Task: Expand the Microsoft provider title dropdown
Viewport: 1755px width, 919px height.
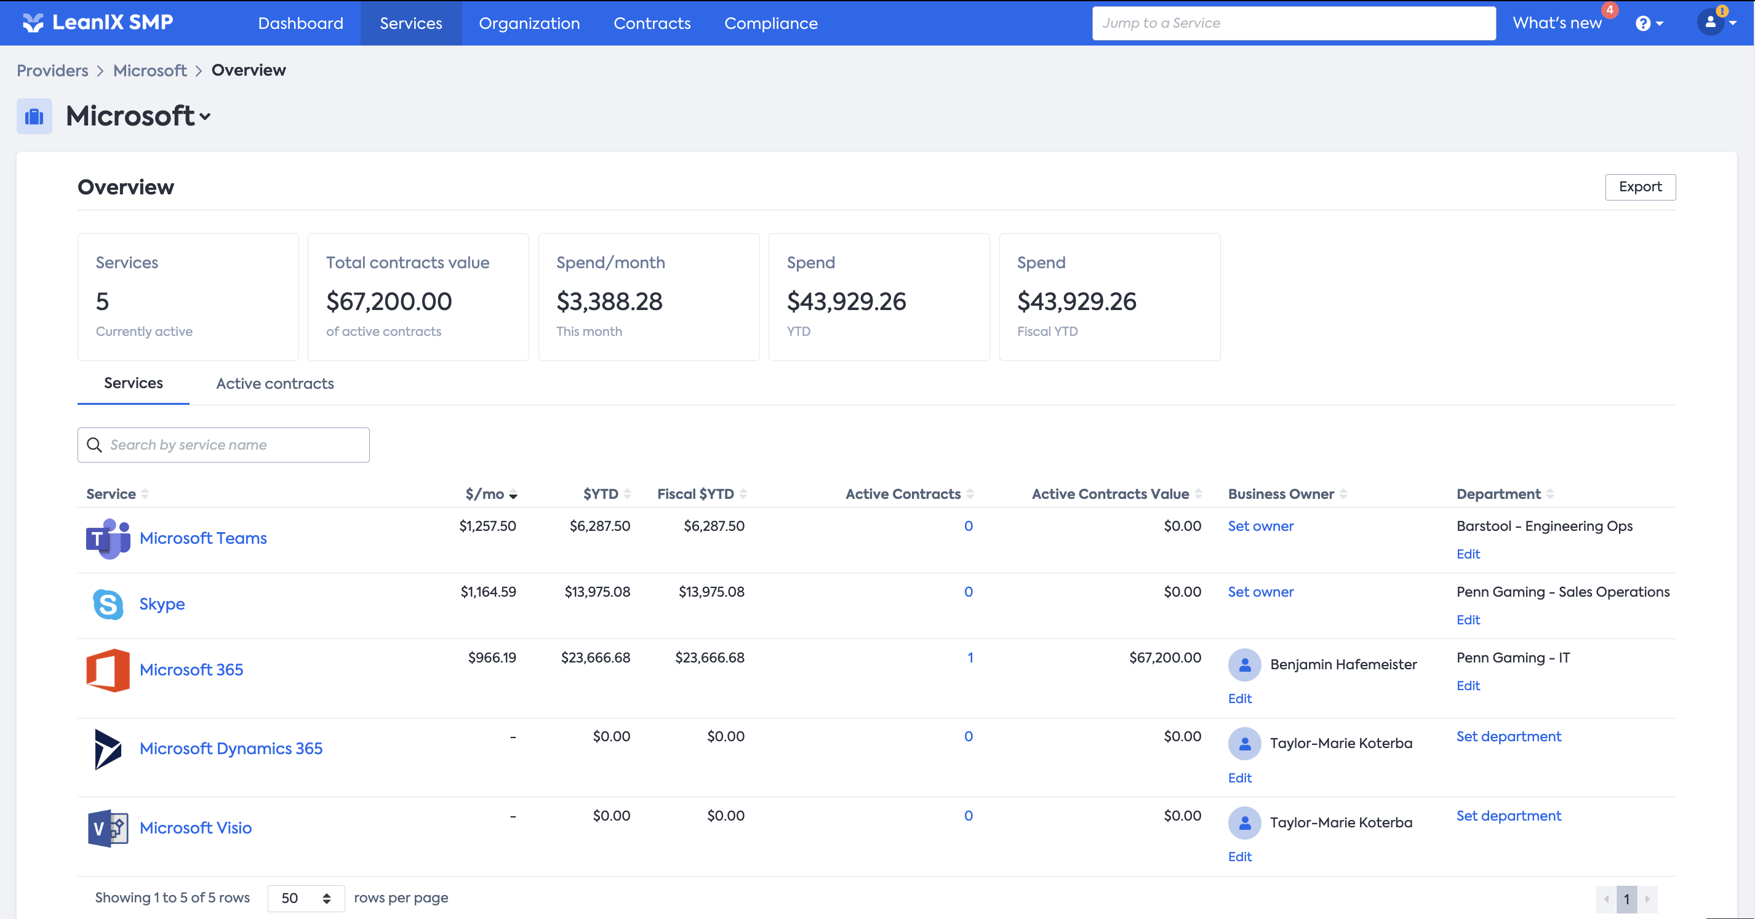Action: tap(205, 116)
